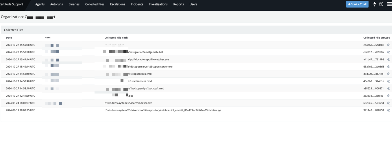392x142 pixels.
Task: Copy SHA256 hash for searchindexer.exe
Action: pos(389,103)
